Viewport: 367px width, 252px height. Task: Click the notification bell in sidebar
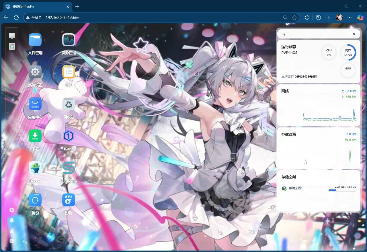12,220
